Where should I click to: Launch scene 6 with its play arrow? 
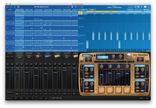point(8,38)
